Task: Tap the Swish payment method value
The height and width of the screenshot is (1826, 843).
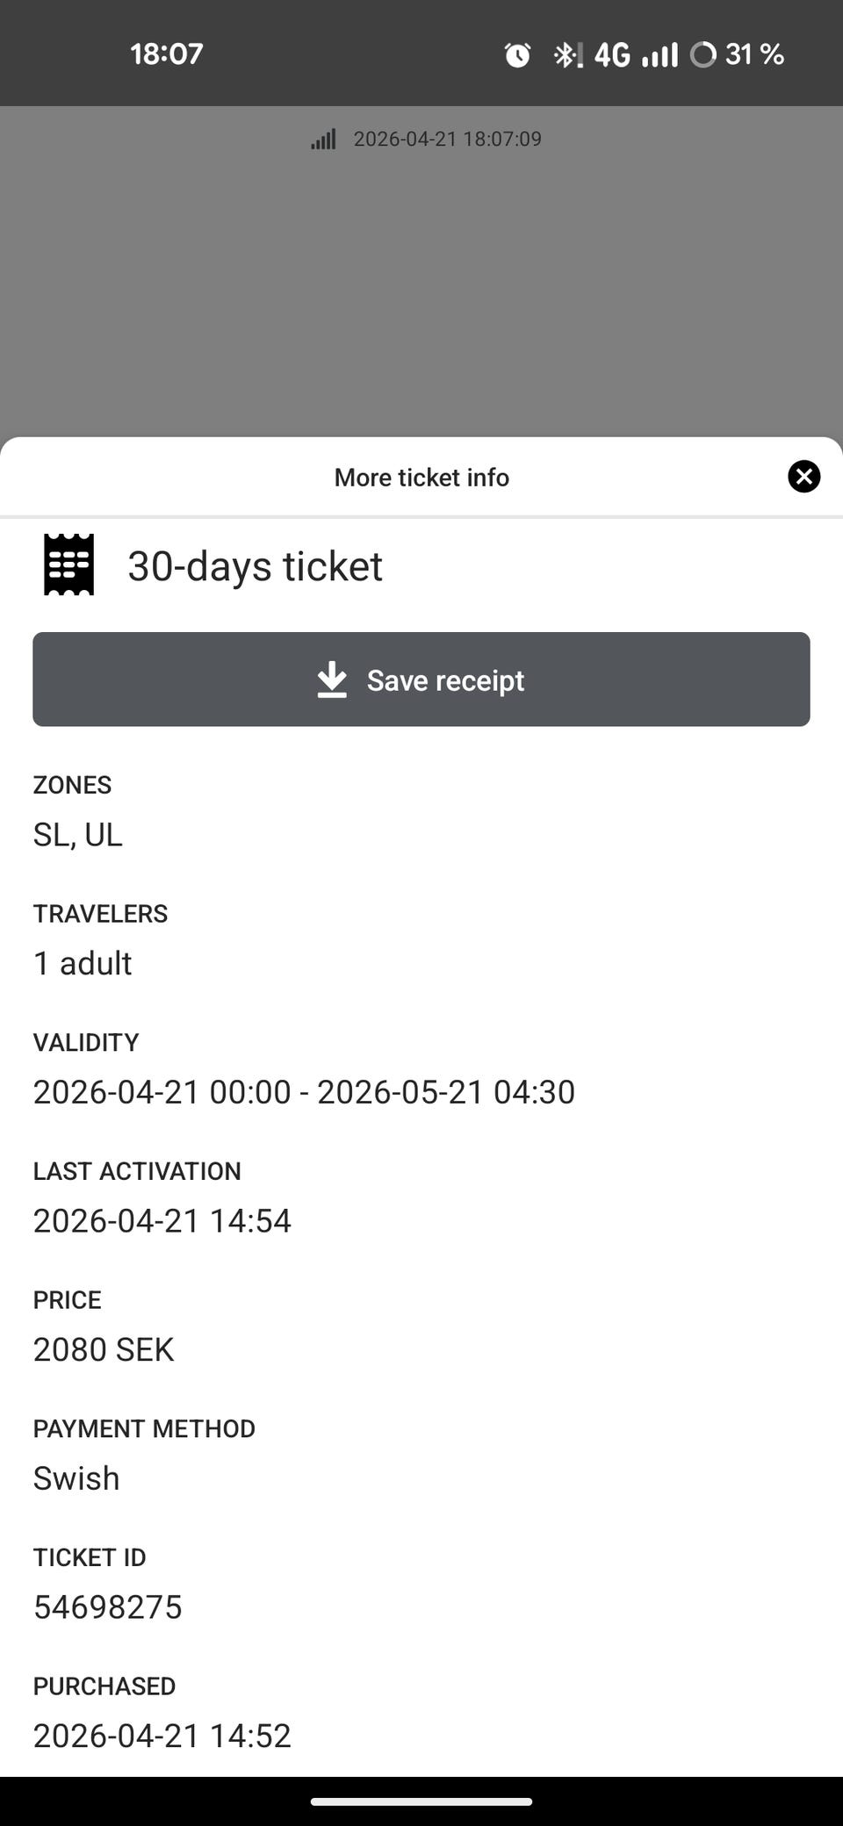Action: click(x=76, y=1478)
